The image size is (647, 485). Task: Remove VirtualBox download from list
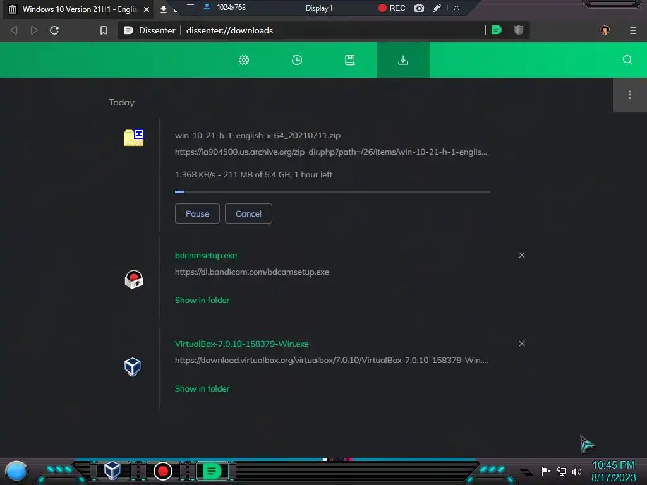click(521, 344)
